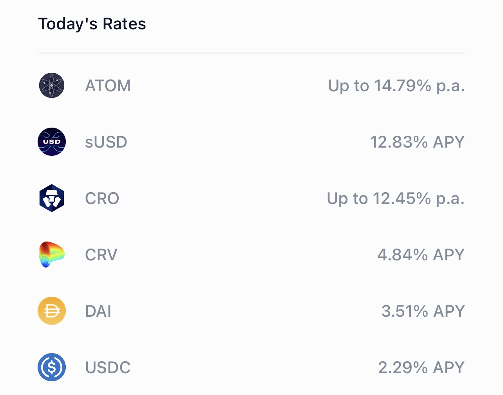503x395 pixels.
Task: Choose the USDC asset label
Action: click(x=108, y=368)
